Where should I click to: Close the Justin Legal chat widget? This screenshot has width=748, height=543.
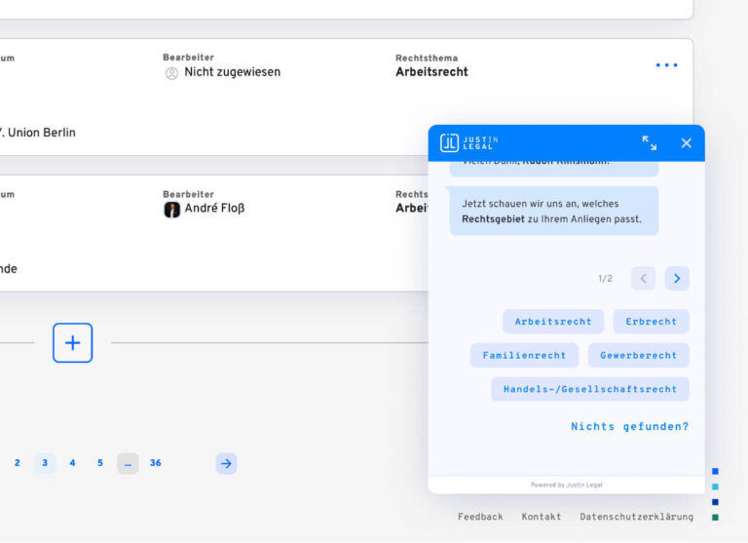(x=686, y=143)
